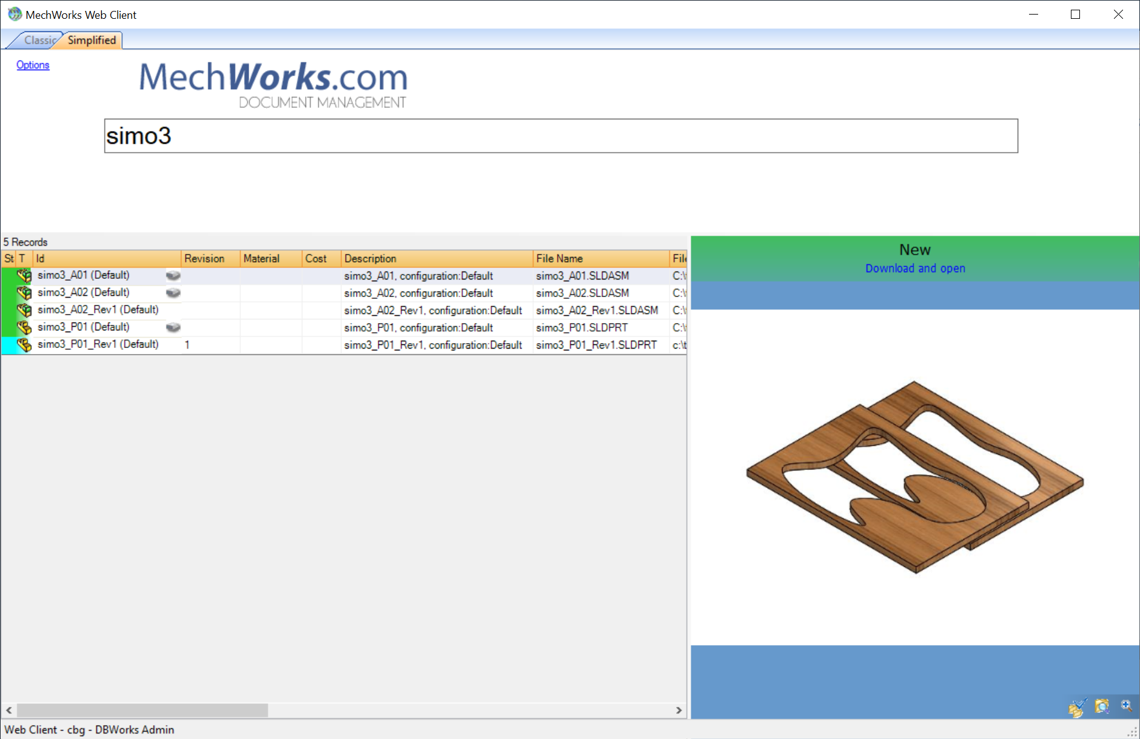
Task: Select row simo3_A02 (Default)
Action: click(x=344, y=293)
